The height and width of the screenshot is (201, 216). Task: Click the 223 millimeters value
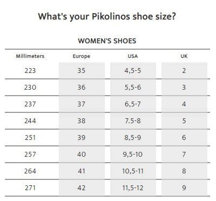[x=30, y=71]
